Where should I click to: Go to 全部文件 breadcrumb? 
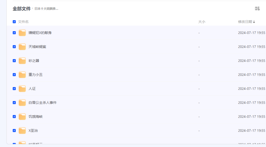22,9
